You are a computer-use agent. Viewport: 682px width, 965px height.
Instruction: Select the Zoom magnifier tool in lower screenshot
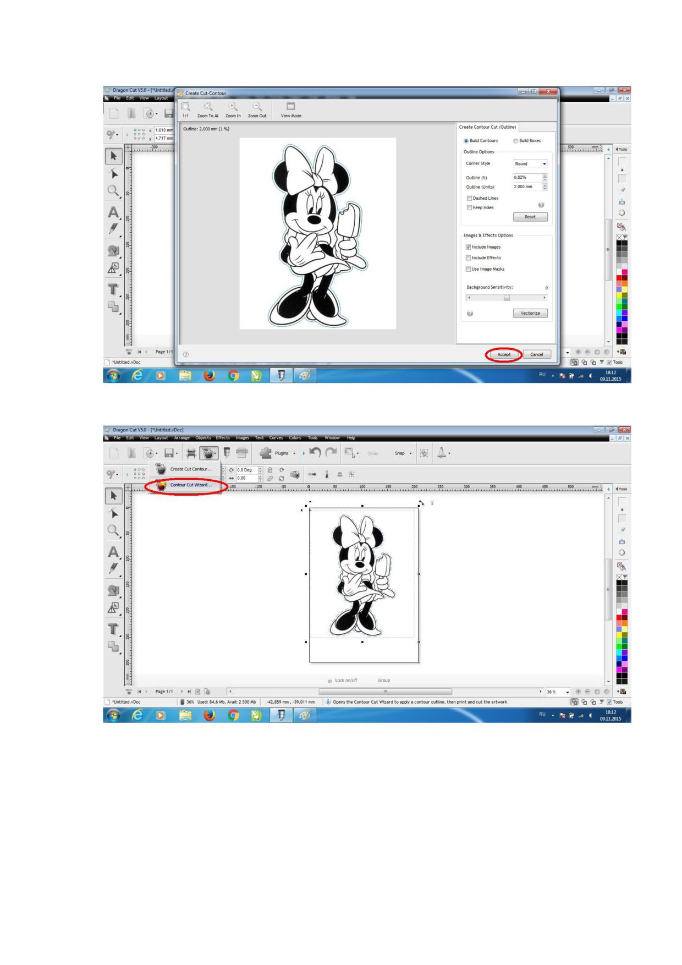pos(113,531)
